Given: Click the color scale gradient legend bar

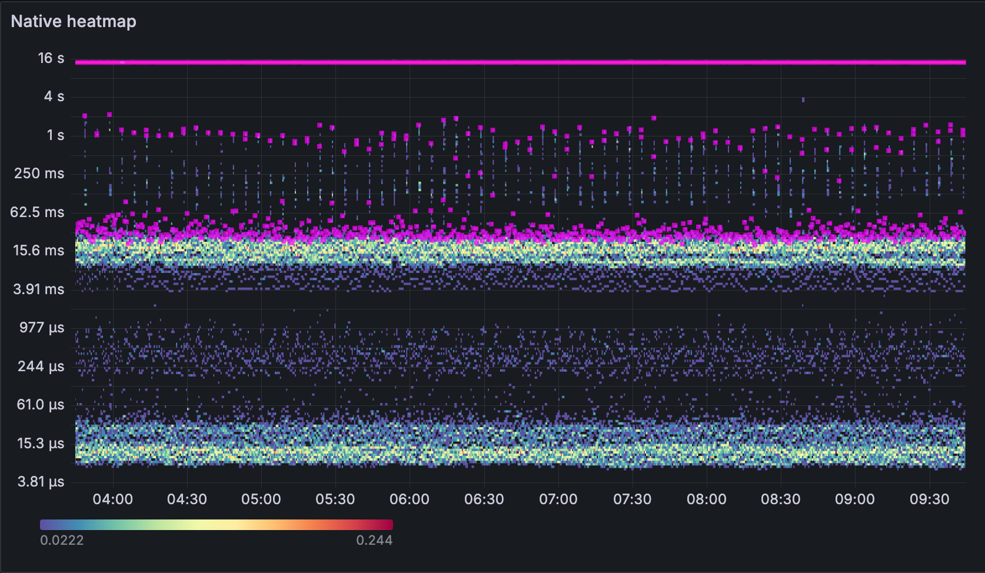Looking at the screenshot, I should 216,525.
